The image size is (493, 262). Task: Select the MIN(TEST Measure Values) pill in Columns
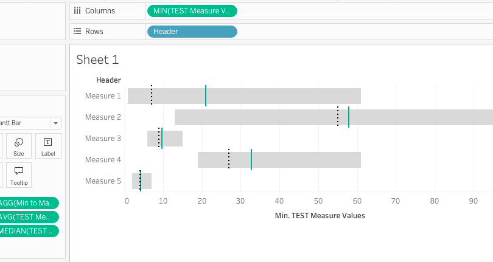[192, 10]
